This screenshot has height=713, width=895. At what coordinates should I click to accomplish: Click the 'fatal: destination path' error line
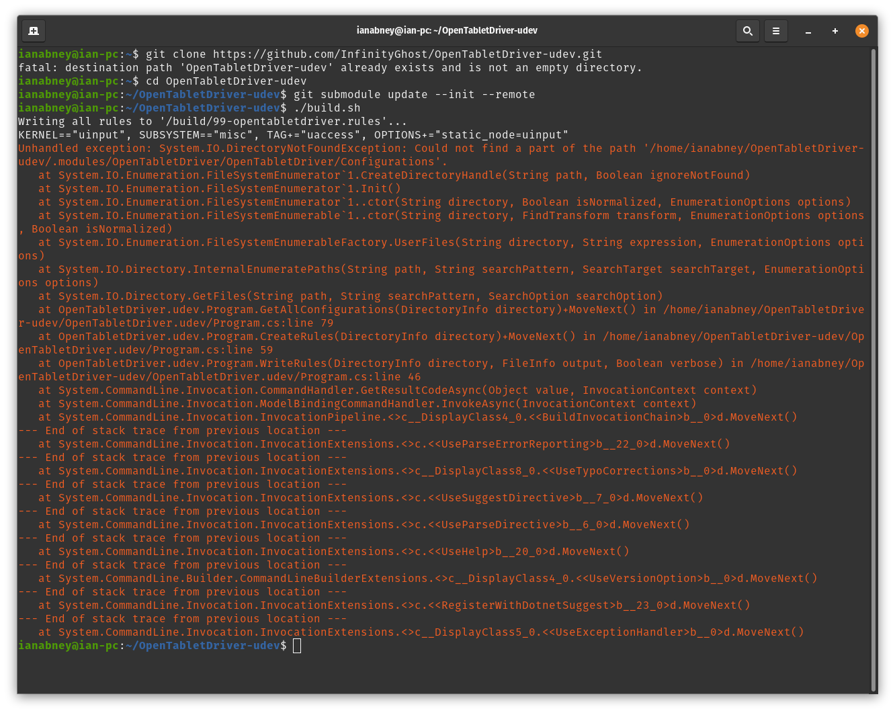click(330, 67)
